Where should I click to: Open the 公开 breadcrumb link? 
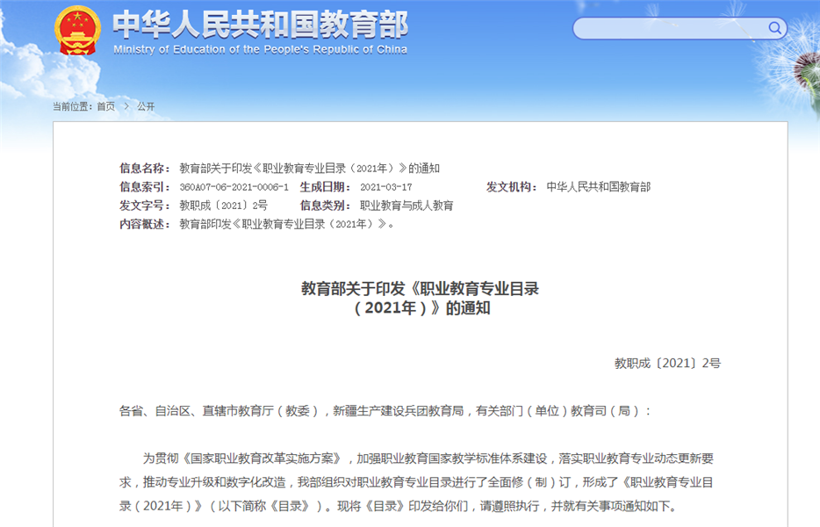click(146, 106)
